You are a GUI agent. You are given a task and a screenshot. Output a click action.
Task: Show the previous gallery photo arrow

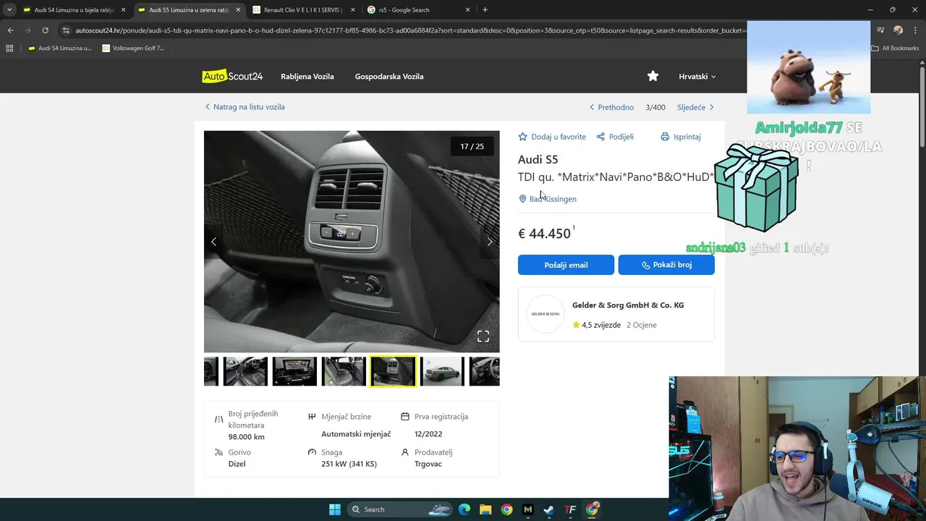point(213,242)
